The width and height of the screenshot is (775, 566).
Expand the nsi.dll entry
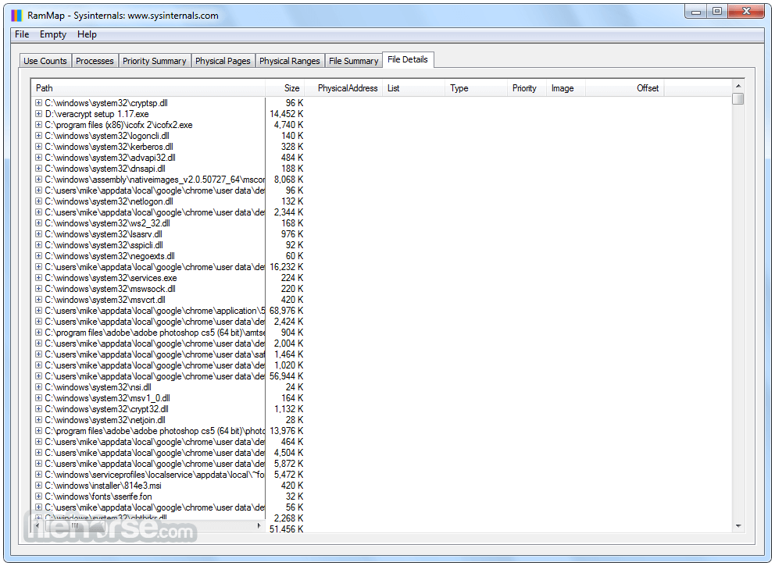(38, 386)
